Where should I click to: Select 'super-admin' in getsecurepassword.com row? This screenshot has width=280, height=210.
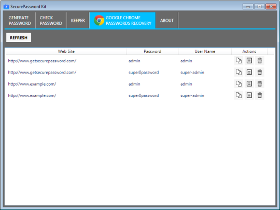pos(192,73)
